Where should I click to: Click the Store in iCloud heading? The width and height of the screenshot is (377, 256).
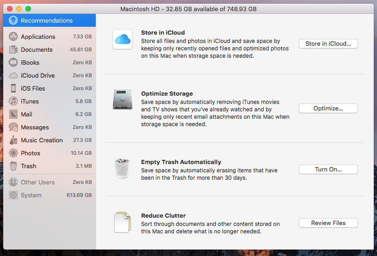coord(163,33)
